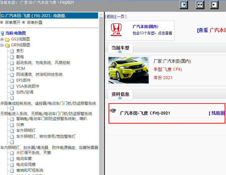The image size is (226, 175).
Task: Click the 当前:电路图 root node
Action: pyautogui.click(x=16, y=33)
